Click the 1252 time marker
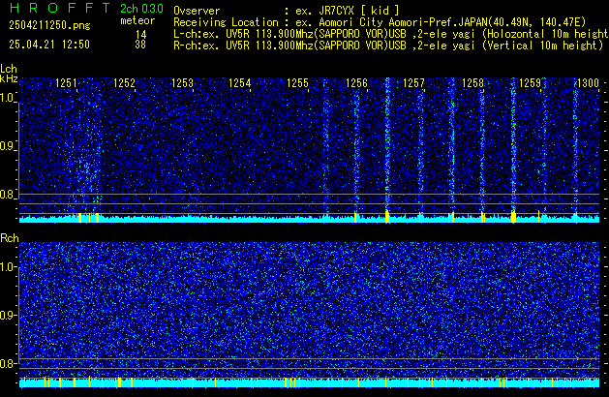The image size is (609, 397). [x=124, y=83]
